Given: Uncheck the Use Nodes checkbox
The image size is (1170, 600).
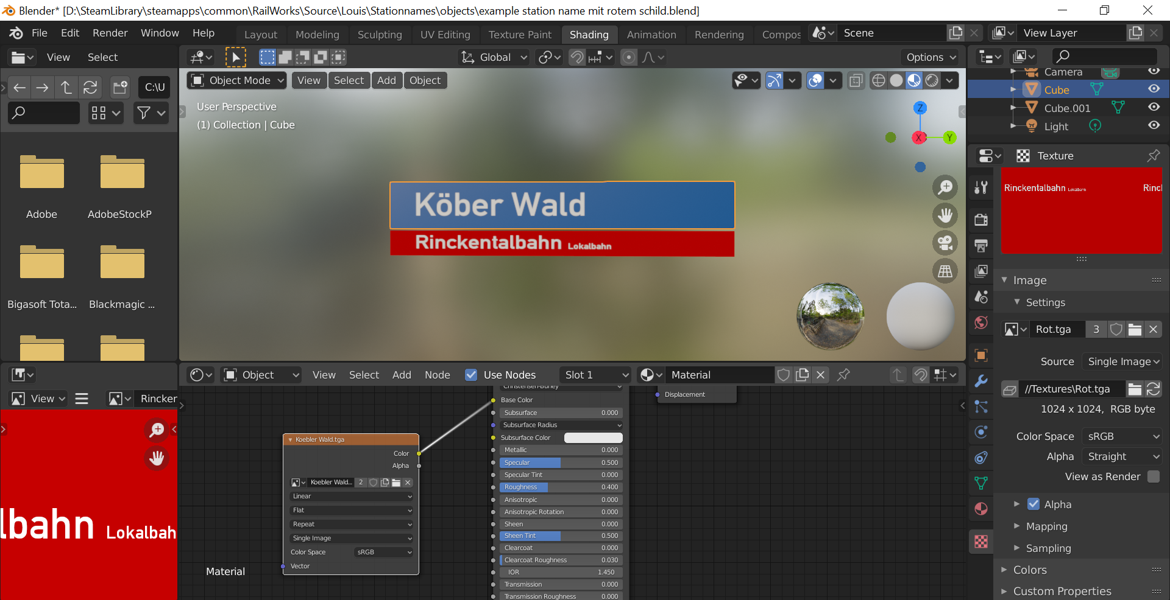Looking at the screenshot, I should pyautogui.click(x=471, y=375).
